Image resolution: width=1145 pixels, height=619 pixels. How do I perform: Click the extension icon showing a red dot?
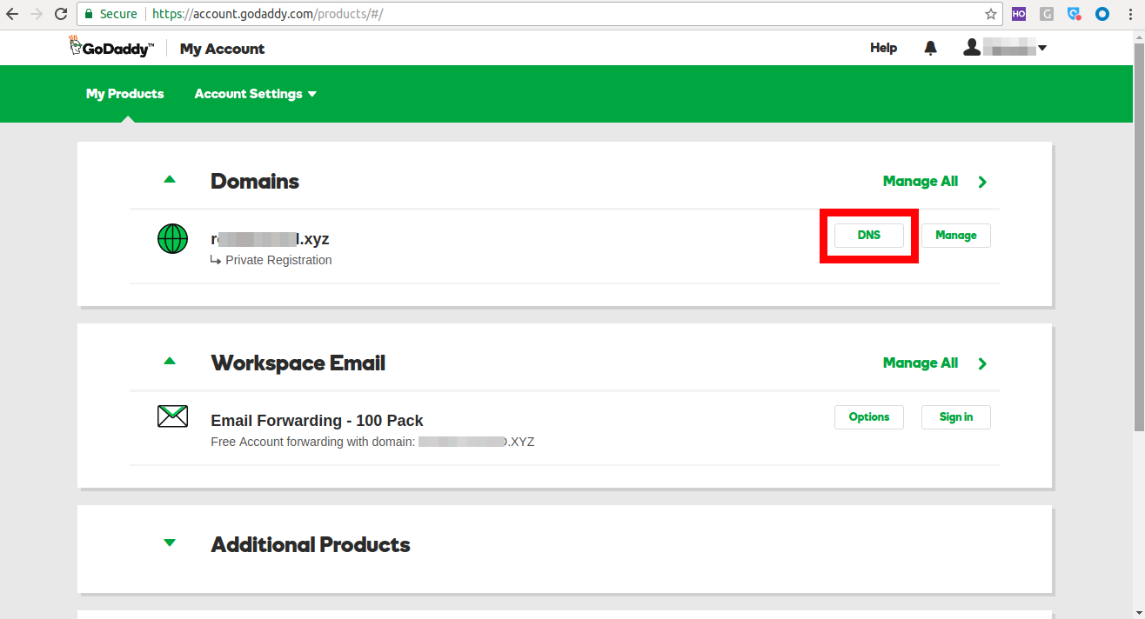click(x=1075, y=14)
